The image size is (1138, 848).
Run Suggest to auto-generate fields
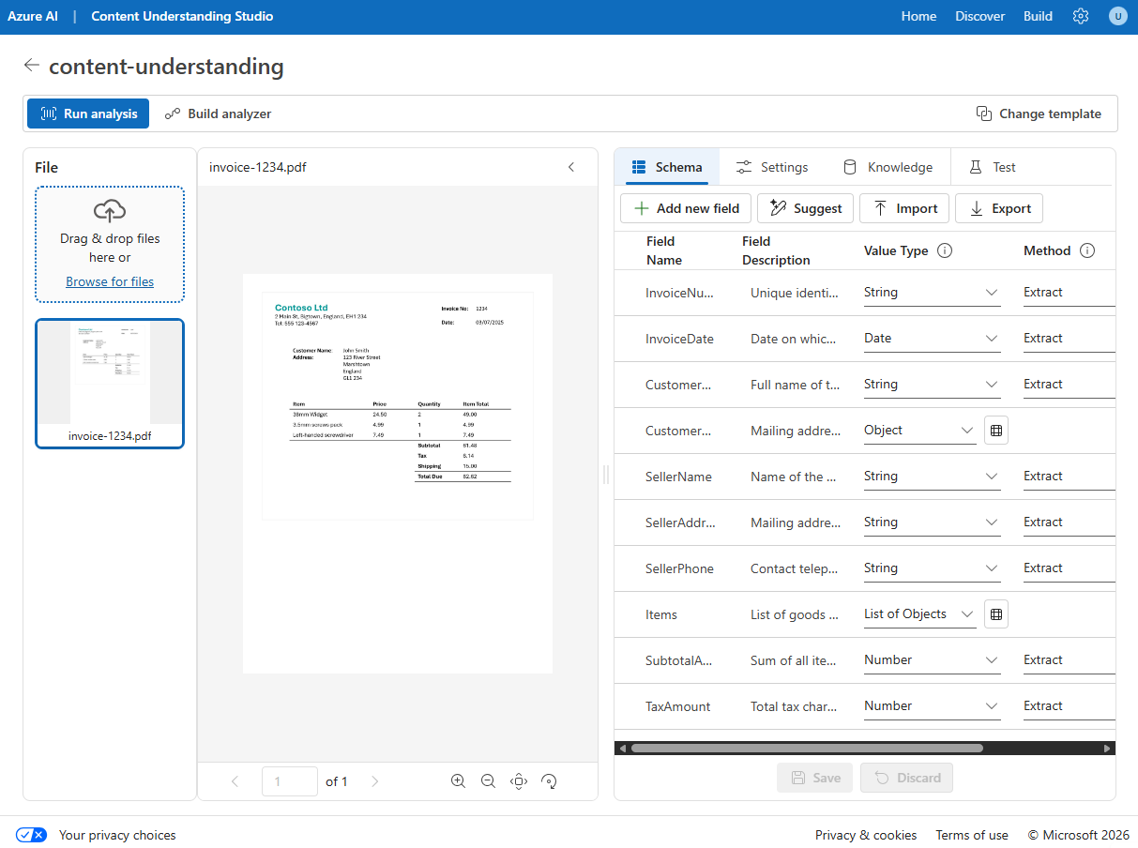805,207
